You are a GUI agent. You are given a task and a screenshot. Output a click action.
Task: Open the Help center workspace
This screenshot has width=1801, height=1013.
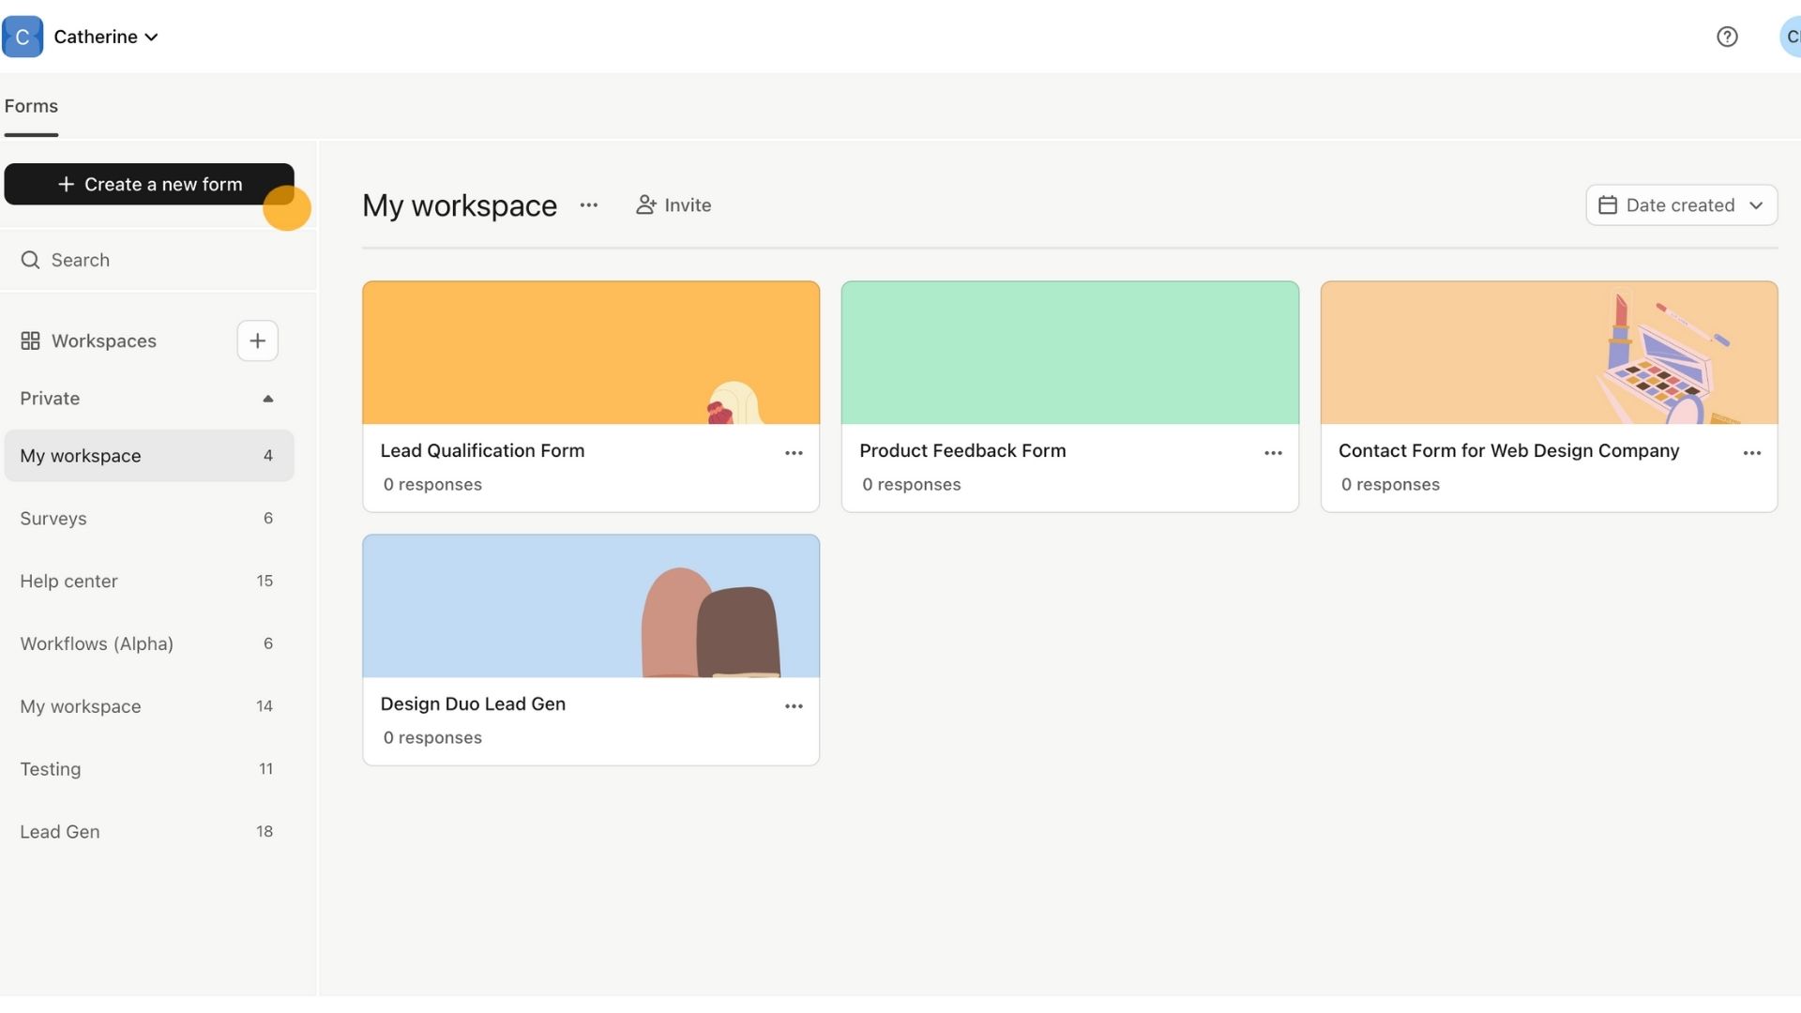[69, 582]
